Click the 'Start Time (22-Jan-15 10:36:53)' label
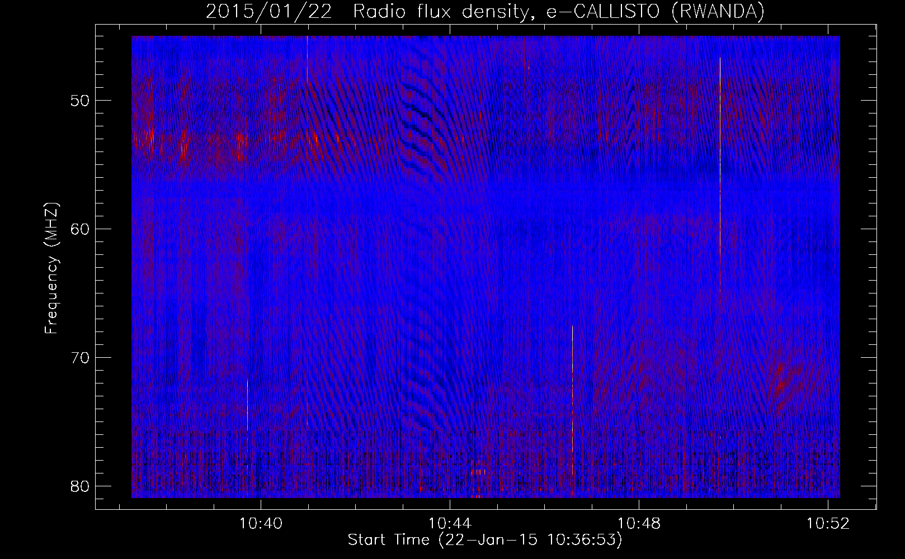The image size is (905, 559). [x=485, y=540]
